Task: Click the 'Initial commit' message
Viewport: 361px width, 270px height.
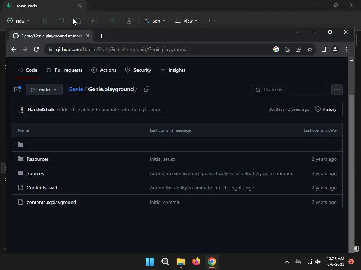Action: coord(165,202)
